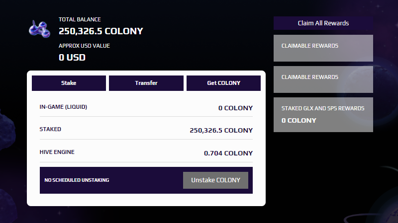Image resolution: width=398 pixels, height=223 pixels.
Task: Open the Get COLONY option
Action: (223, 83)
